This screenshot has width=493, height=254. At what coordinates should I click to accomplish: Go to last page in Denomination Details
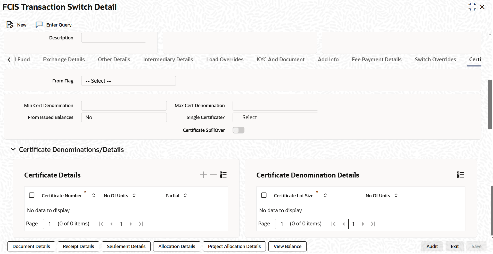point(373,224)
